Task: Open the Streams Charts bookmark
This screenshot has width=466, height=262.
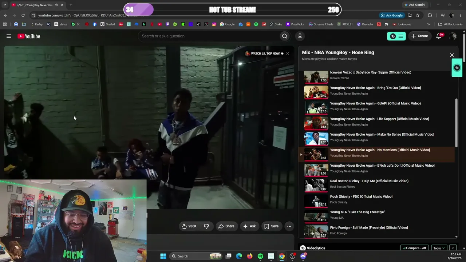Action: coord(321,24)
